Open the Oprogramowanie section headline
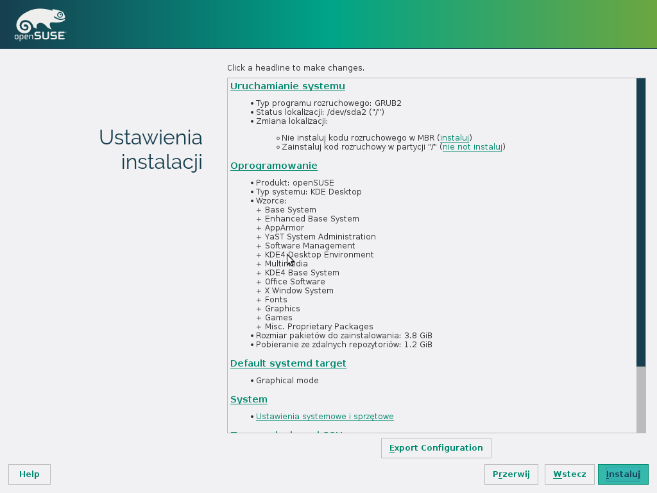Image resolution: width=657 pixels, height=493 pixels. click(273, 166)
